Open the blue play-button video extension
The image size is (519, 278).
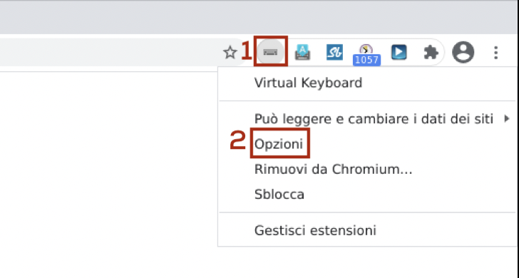click(x=399, y=52)
